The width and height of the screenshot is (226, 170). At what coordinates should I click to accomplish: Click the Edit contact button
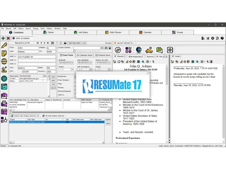point(53,81)
